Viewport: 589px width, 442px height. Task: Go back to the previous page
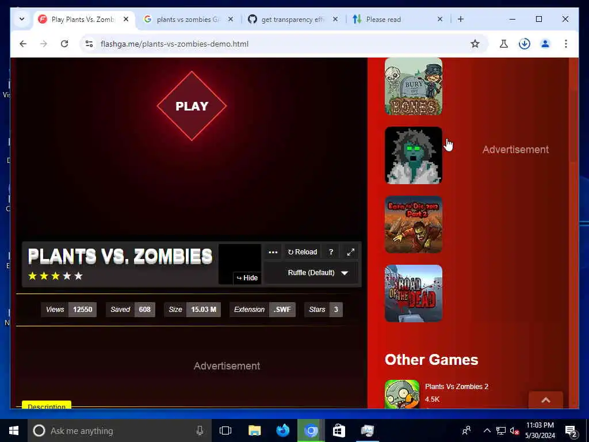[23, 44]
